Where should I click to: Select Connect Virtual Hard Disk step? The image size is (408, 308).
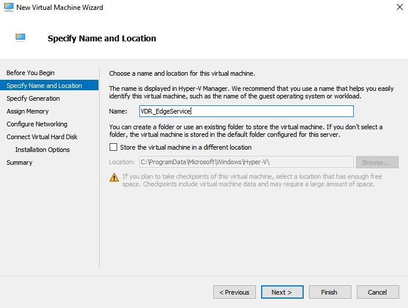42,137
